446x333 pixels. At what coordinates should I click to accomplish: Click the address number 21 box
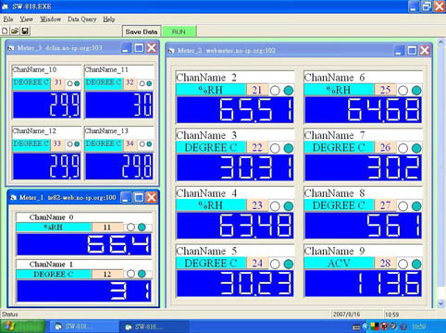point(257,90)
